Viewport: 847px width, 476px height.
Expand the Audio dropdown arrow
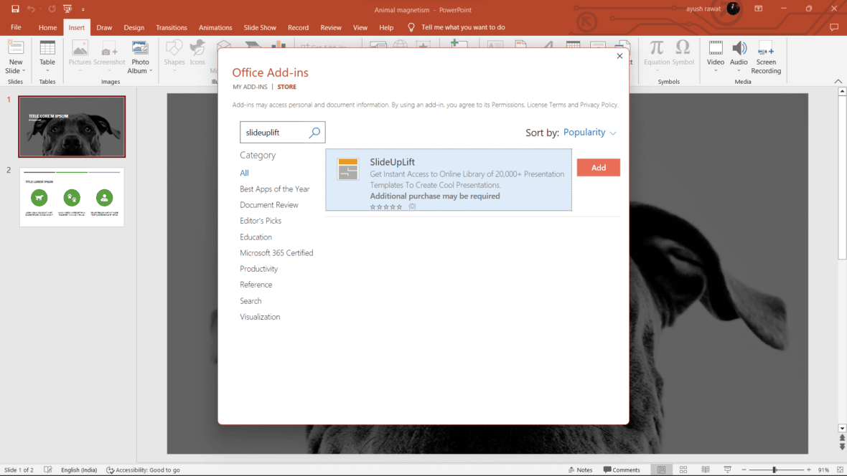(739, 71)
